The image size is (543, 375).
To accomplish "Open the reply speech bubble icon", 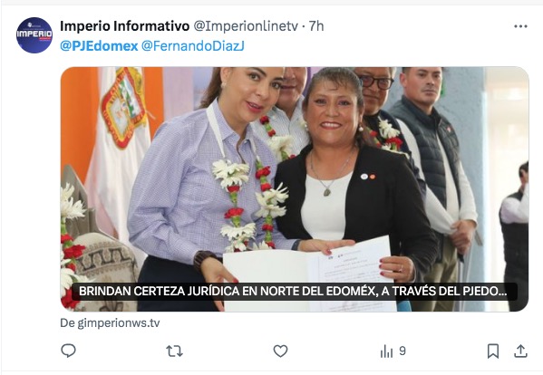I will pyautogui.click(x=68, y=351).
